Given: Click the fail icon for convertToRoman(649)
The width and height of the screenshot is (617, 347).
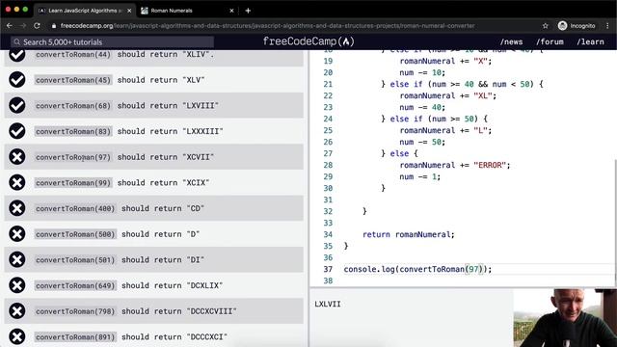Looking at the screenshot, I should click(17, 285).
